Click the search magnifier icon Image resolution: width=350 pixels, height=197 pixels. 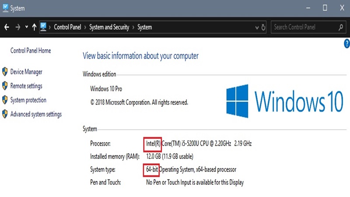tap(341, 27)
